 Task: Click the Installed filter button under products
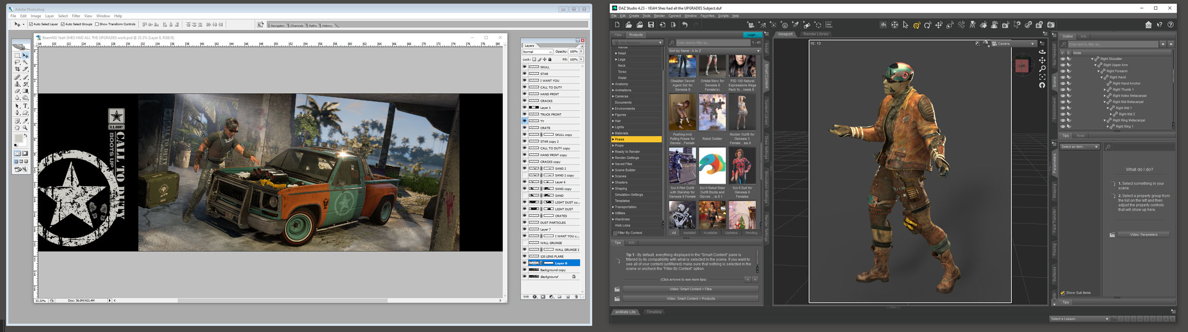pyautogui.click(x=689, y=233)
